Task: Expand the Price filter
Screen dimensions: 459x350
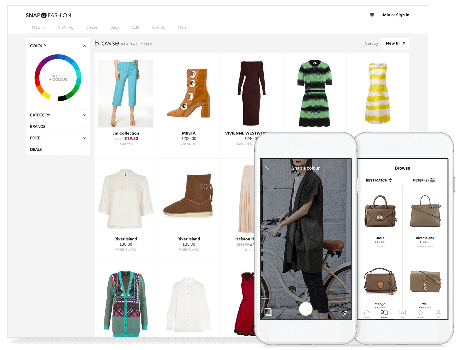Action: (58, 138)
